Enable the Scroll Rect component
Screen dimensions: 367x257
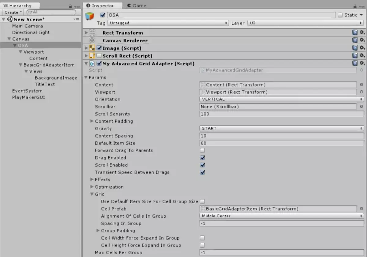pos(99,56)
